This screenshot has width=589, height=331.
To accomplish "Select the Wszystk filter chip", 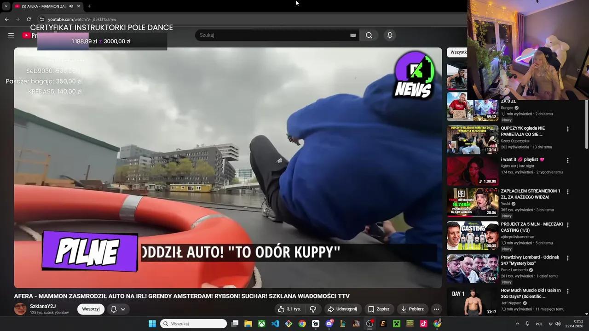I will (x=458, y=52).
